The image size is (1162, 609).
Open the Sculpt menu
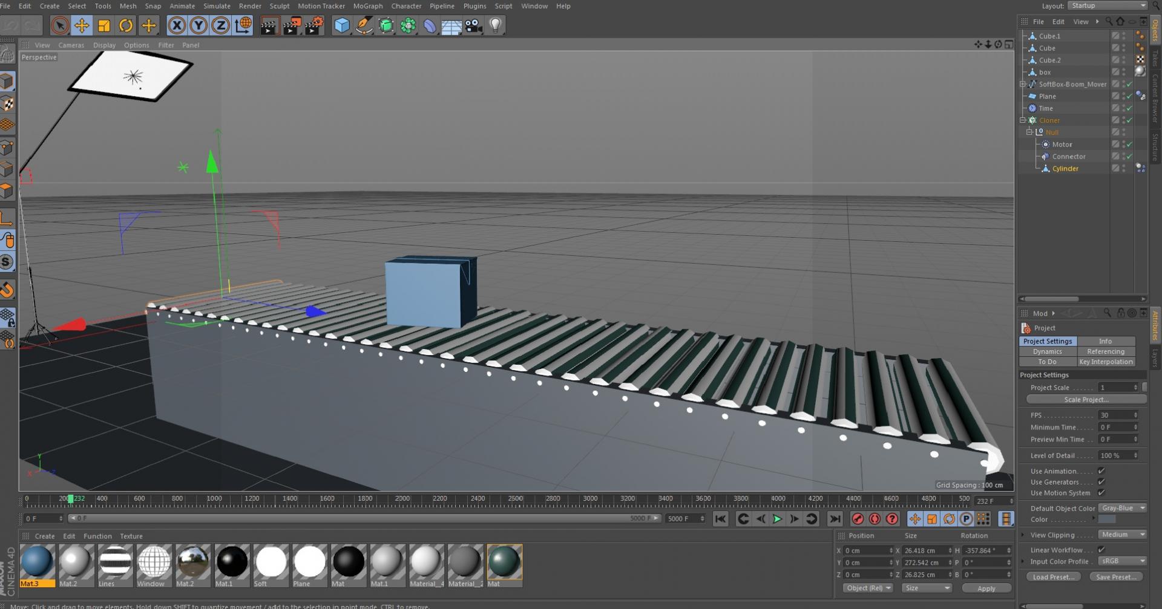[x=279, y=6]
